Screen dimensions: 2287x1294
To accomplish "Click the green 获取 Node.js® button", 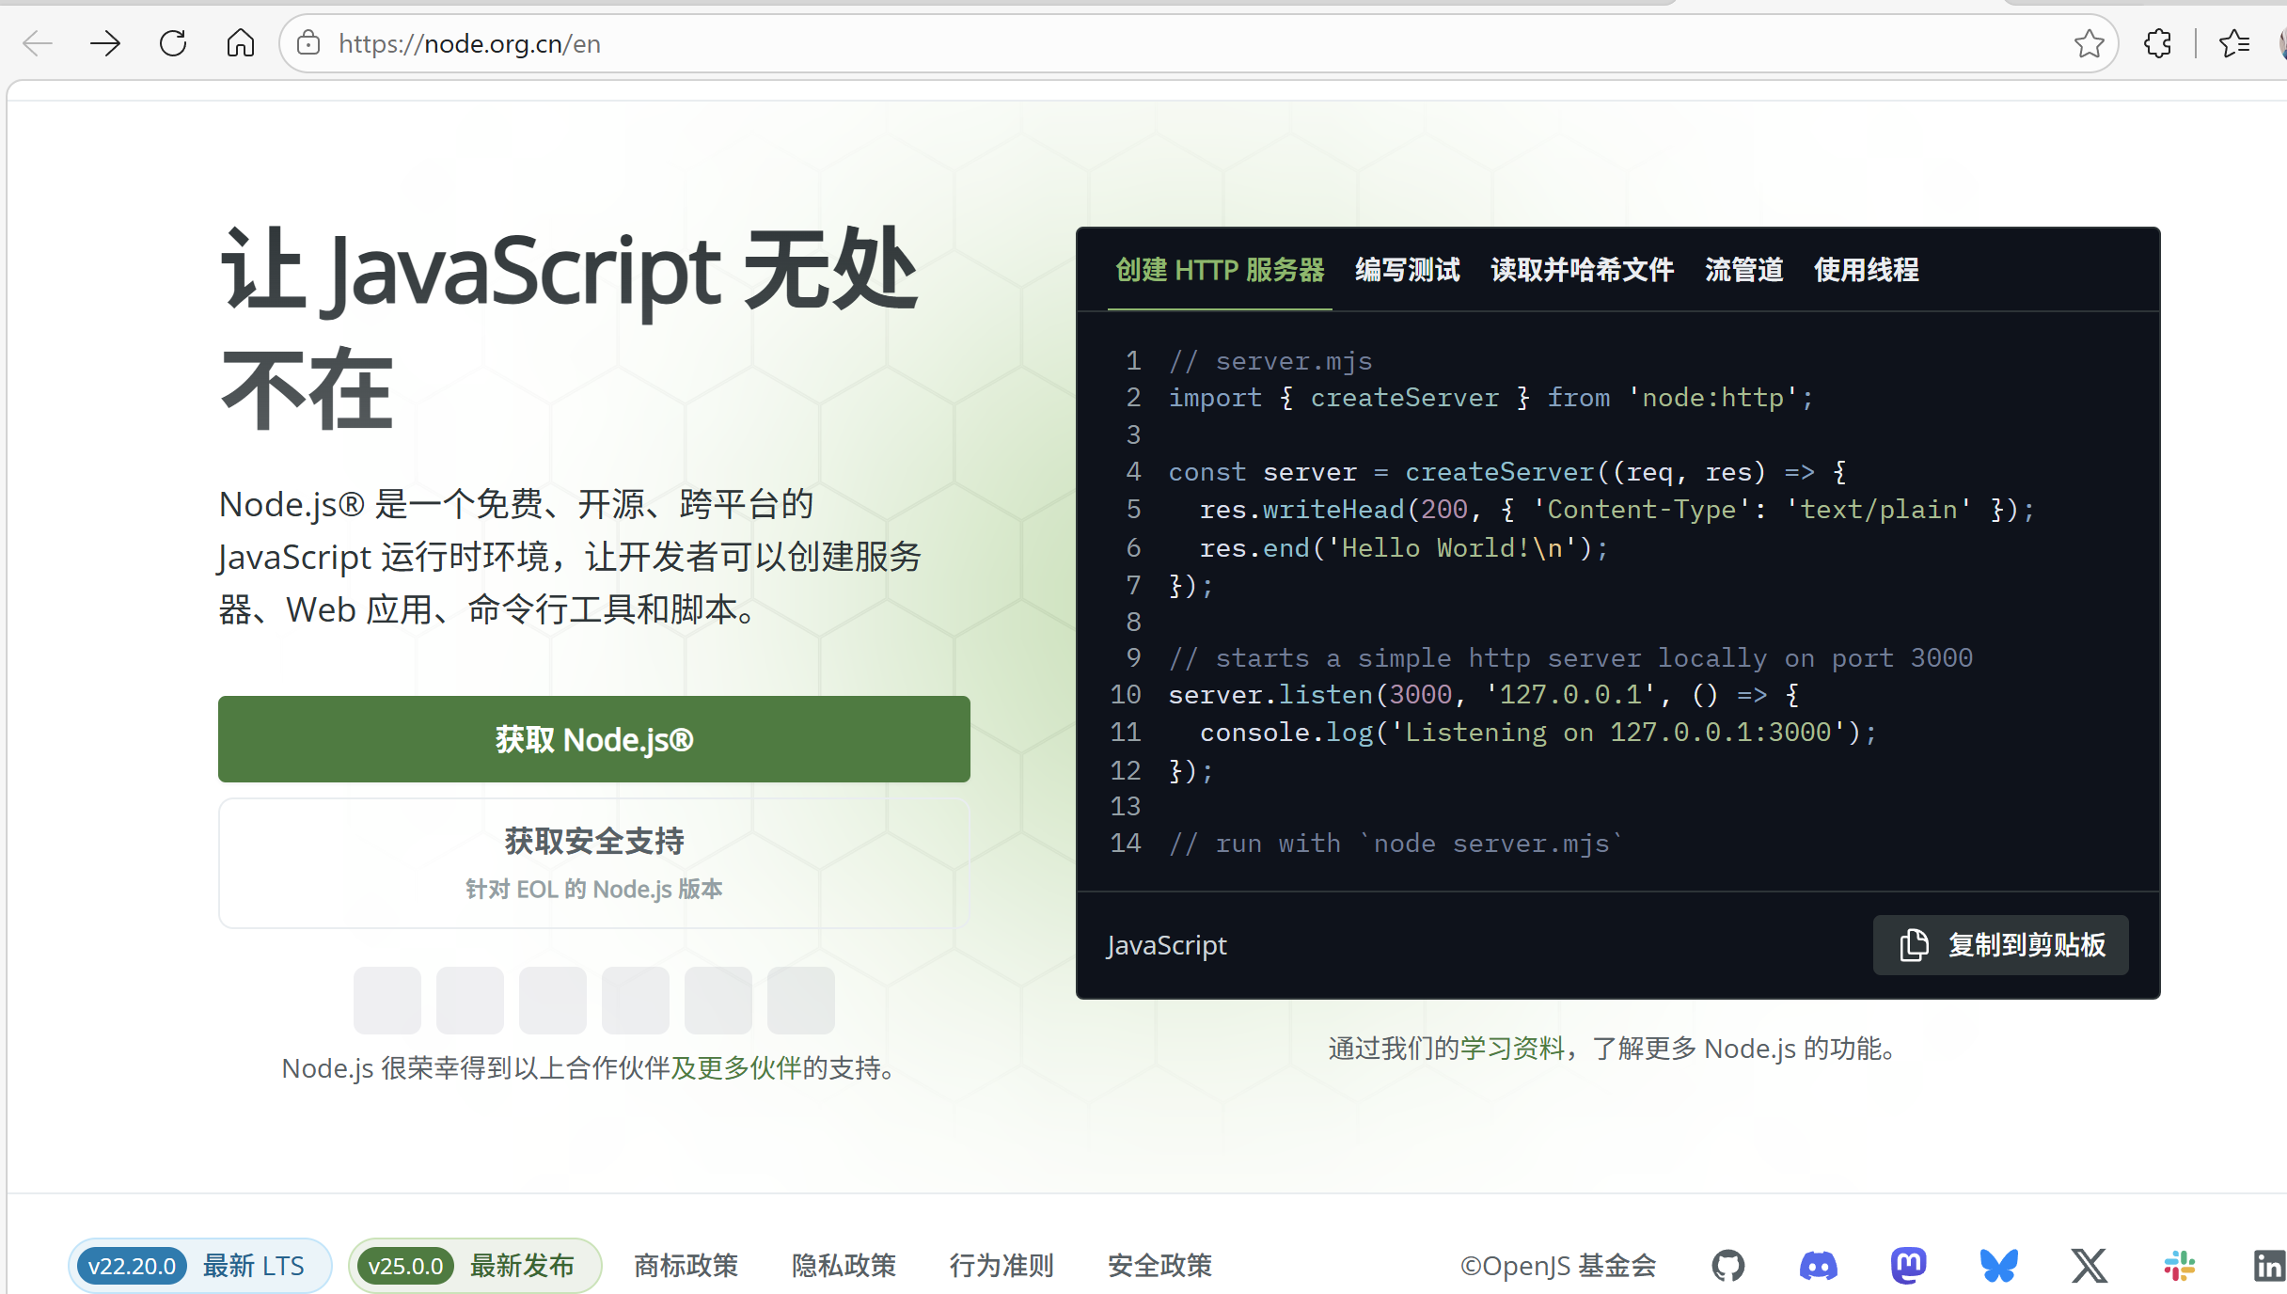I will point(594,739).
